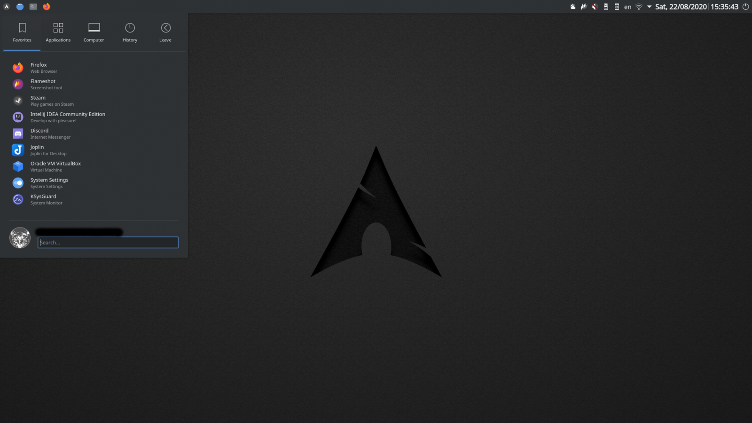Open Joplin for Desktop
This screenshot has height=423, width=752.
[x=94, y=150]
